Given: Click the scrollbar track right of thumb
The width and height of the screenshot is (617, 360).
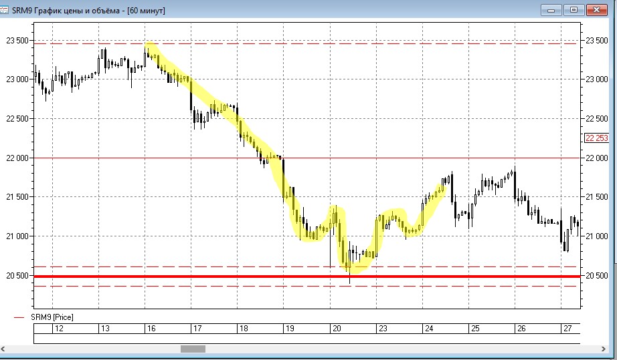Looking at the screenshot, I should point(402,349).
